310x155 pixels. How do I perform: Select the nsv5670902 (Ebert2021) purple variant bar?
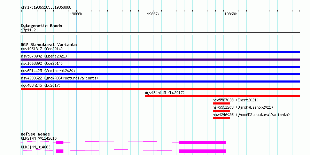click(x=160, y=60)
